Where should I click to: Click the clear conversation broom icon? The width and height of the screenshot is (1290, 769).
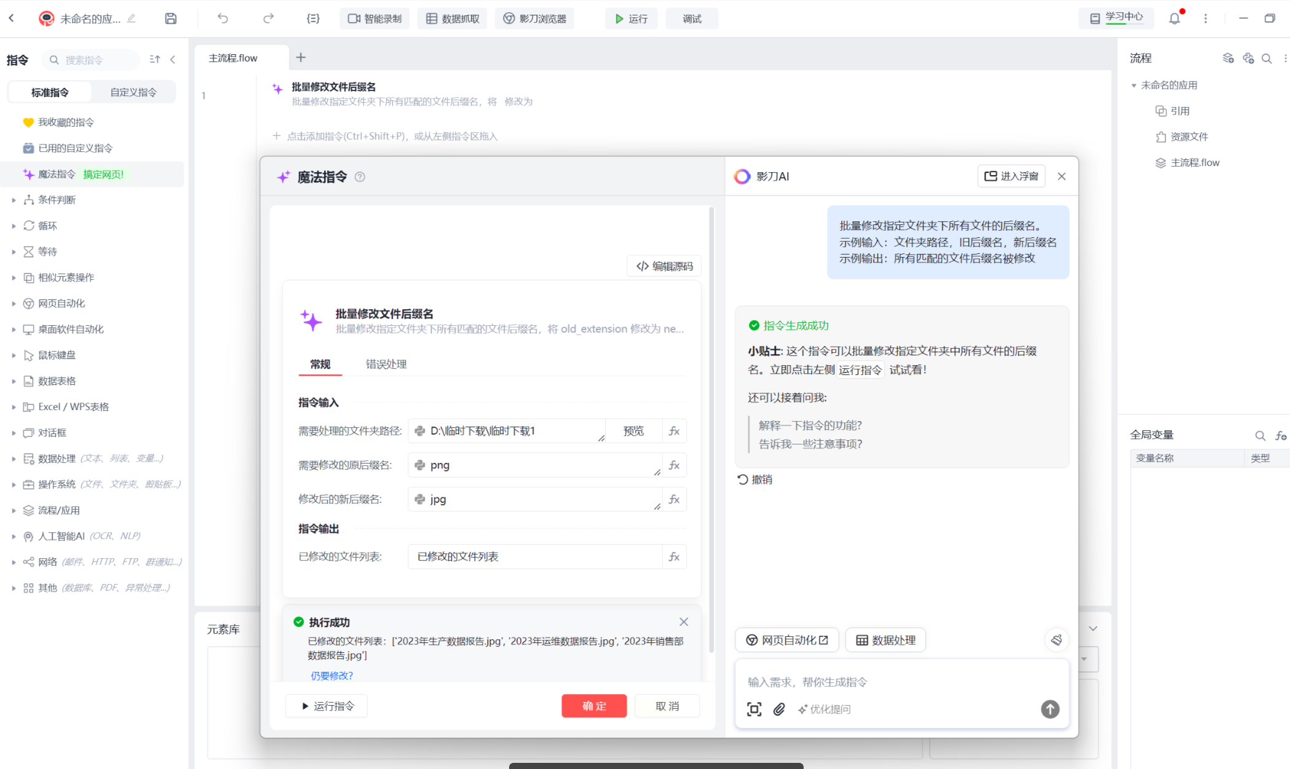tap(1056, 640)
